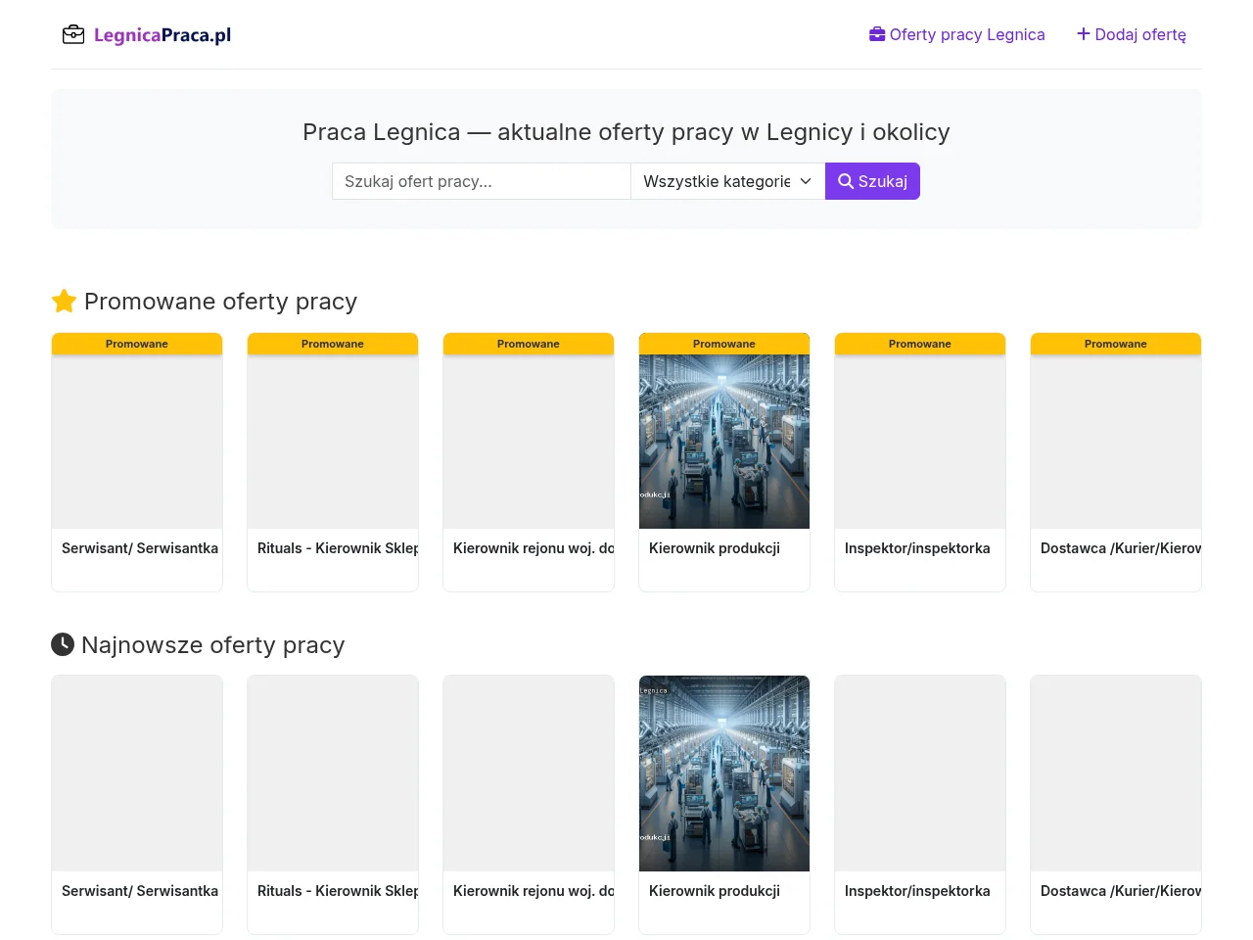Open promoted Kierownik produkcji title link
This screenshot has height=940, width=1253.
(715, 548)
